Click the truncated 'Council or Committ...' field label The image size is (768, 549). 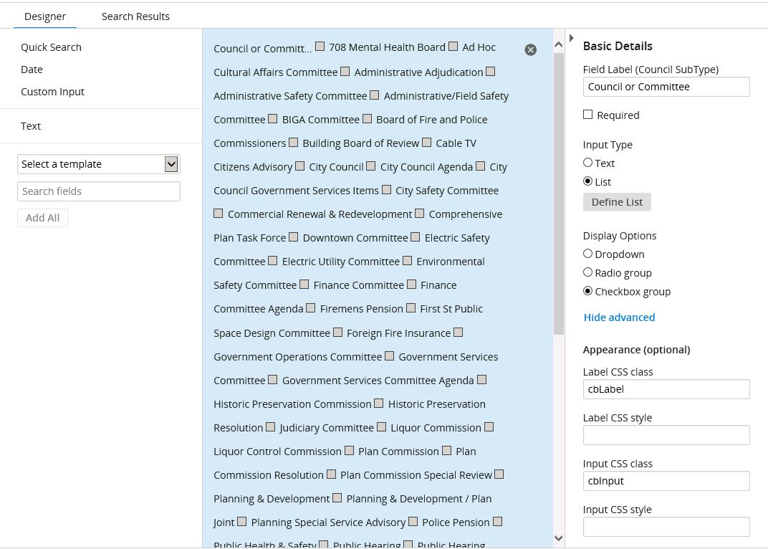click(262, 49)
